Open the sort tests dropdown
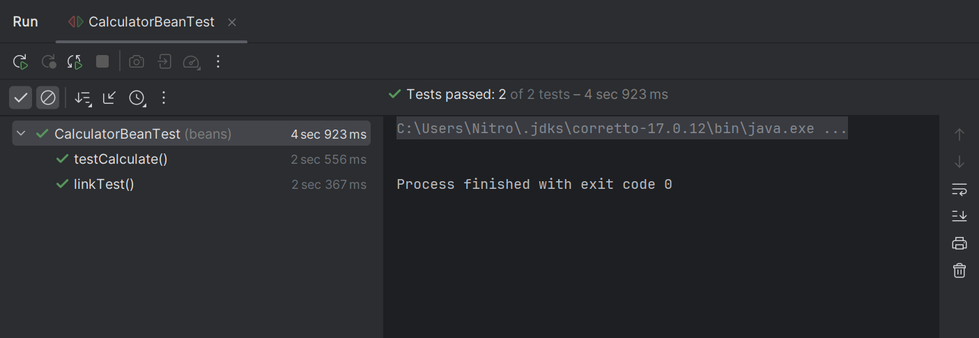Image resolution: width=979 pixels, height=338 pixels. pos(83,98)
